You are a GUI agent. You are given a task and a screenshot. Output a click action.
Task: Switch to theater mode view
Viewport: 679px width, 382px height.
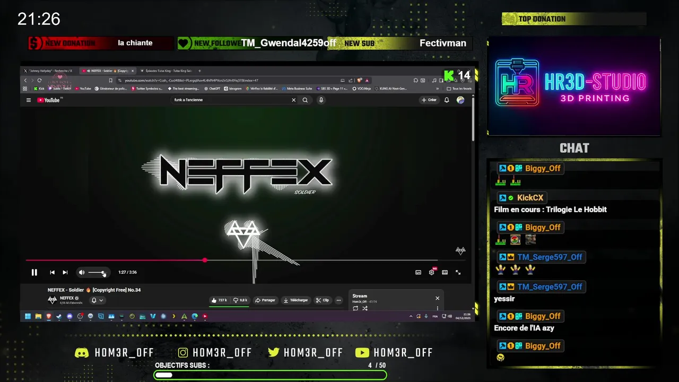click(x=445, y=272)
